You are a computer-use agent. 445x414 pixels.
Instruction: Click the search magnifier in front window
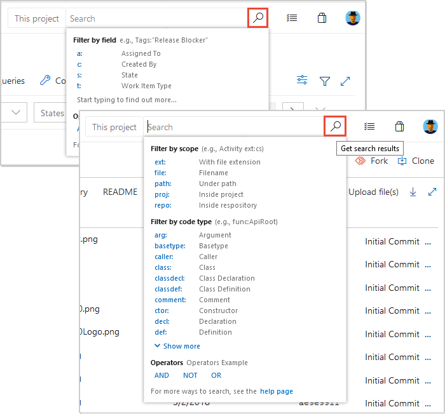[335, 126]
